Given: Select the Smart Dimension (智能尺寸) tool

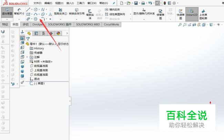Looking at the screenshot, I should point(19,12).
